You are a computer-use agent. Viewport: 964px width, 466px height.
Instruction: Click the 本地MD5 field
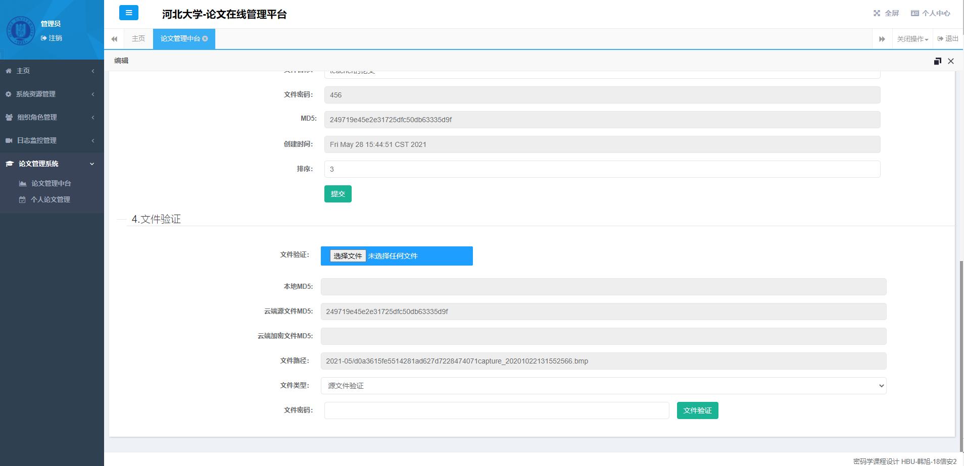tap(604, 287)
